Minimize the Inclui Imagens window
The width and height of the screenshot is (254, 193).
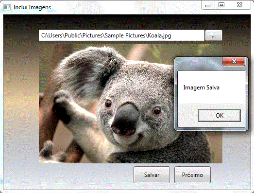point(208,5)
